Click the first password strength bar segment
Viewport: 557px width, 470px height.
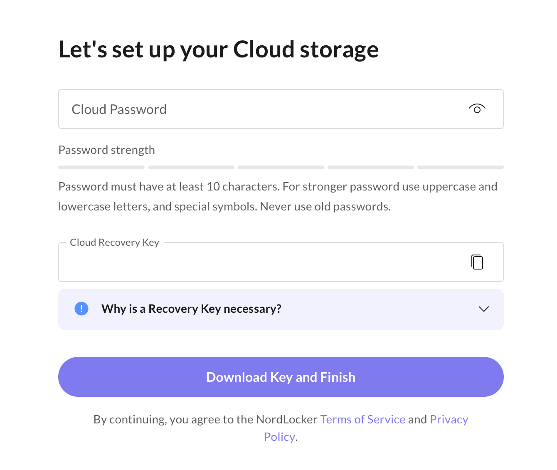click(x=101, y=167)
